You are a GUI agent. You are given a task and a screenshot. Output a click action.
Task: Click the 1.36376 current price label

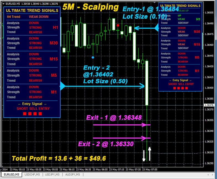tap(209, 105)
